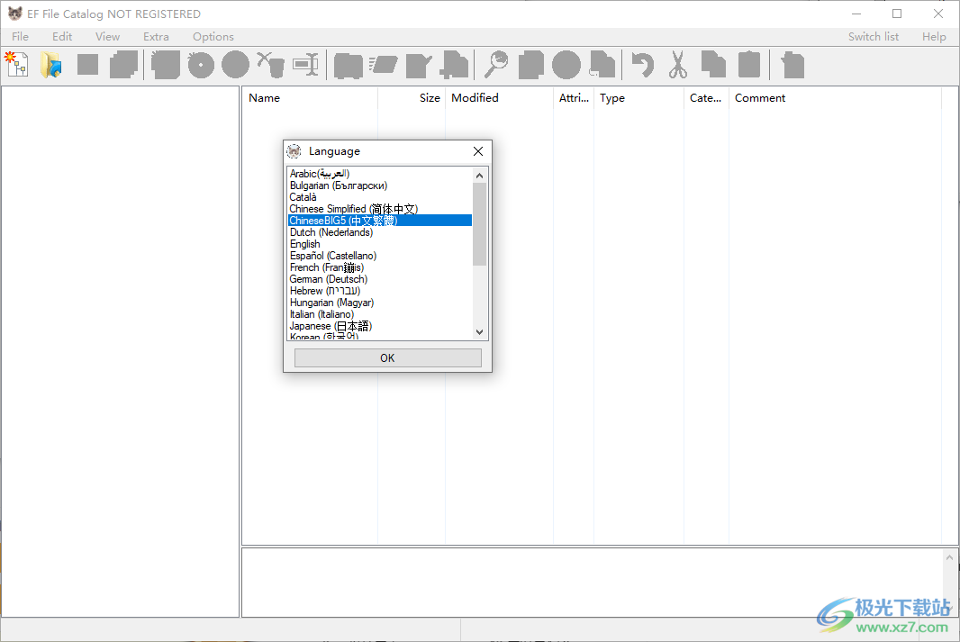Click the language list scrollbar thumb

pos(479,224)
